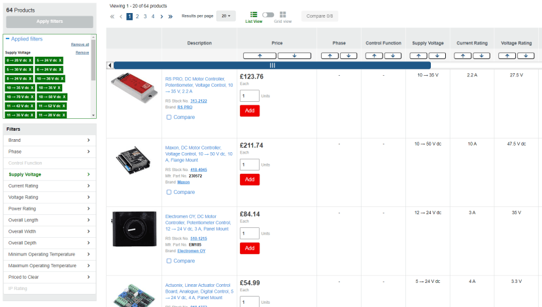The image size is (542, 307).
Task: Go to next results page
Action: click(161, 16)
